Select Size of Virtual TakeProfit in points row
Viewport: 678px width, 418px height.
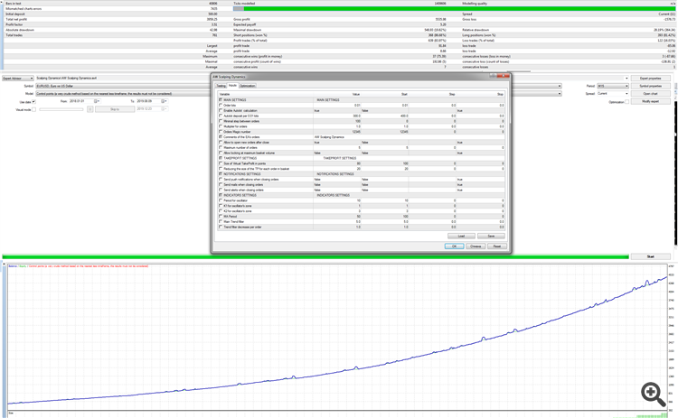tap(361, 163)
